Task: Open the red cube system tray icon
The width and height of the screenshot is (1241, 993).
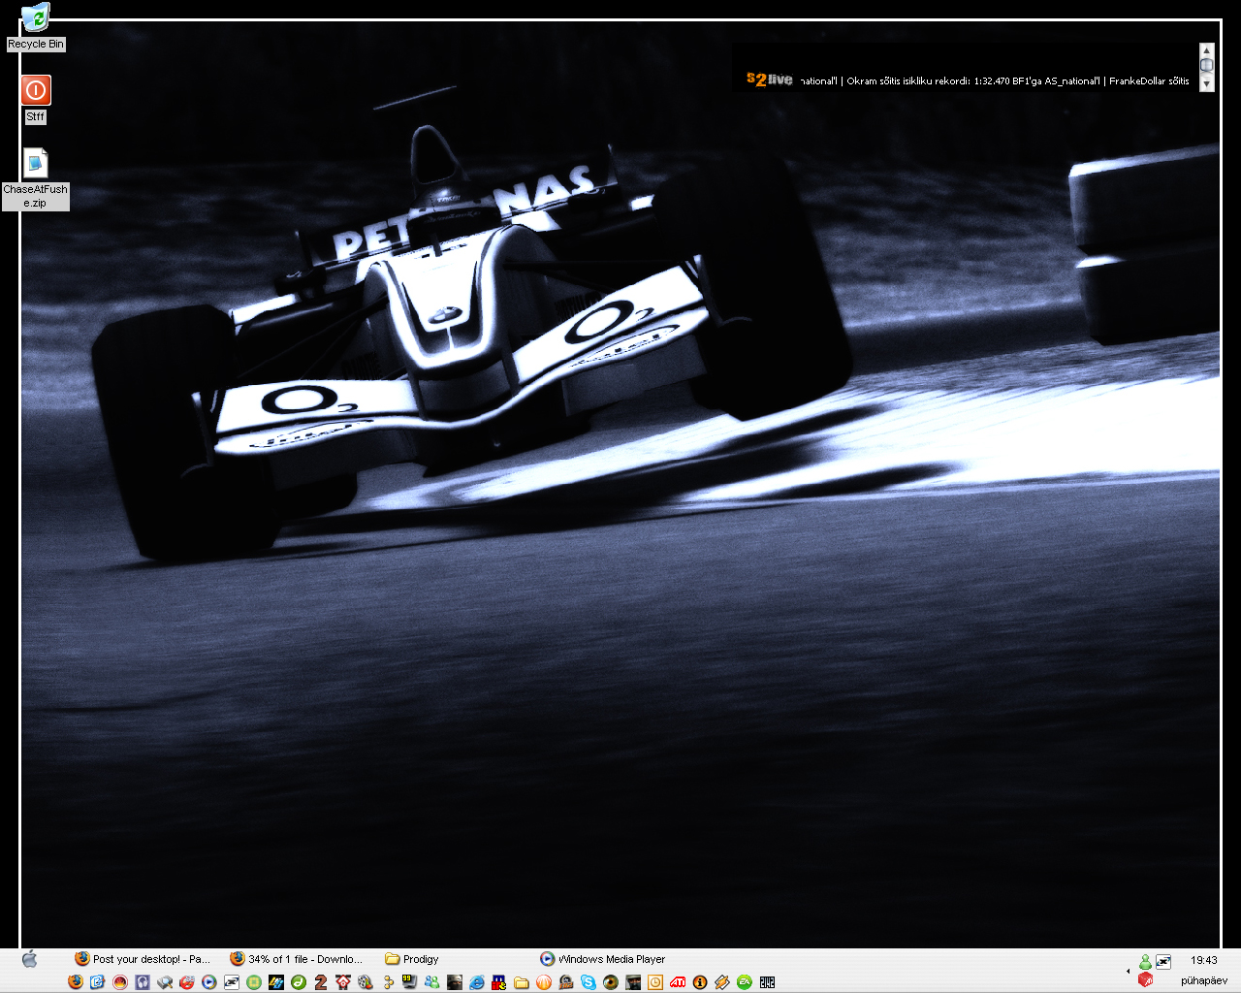Action: point(1145,980)
